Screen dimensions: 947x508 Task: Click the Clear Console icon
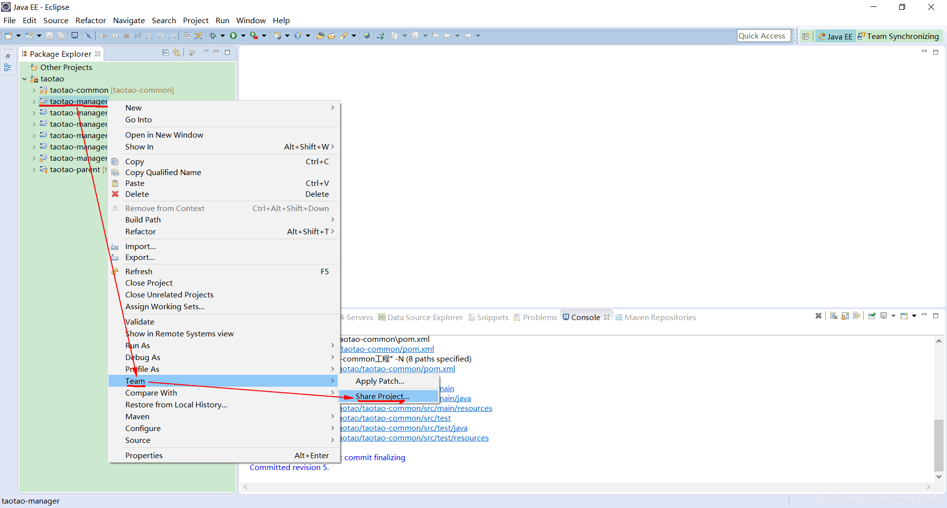tap(834, 316)
